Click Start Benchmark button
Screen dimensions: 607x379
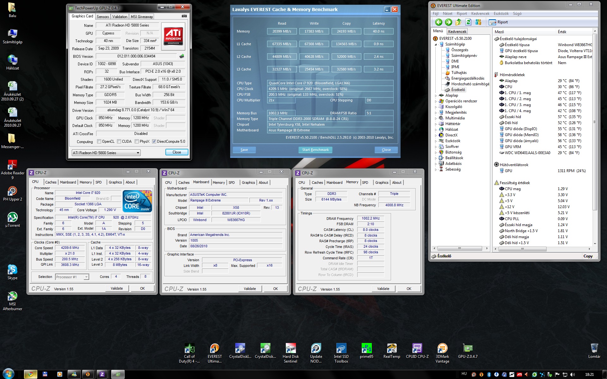[315, 150]
